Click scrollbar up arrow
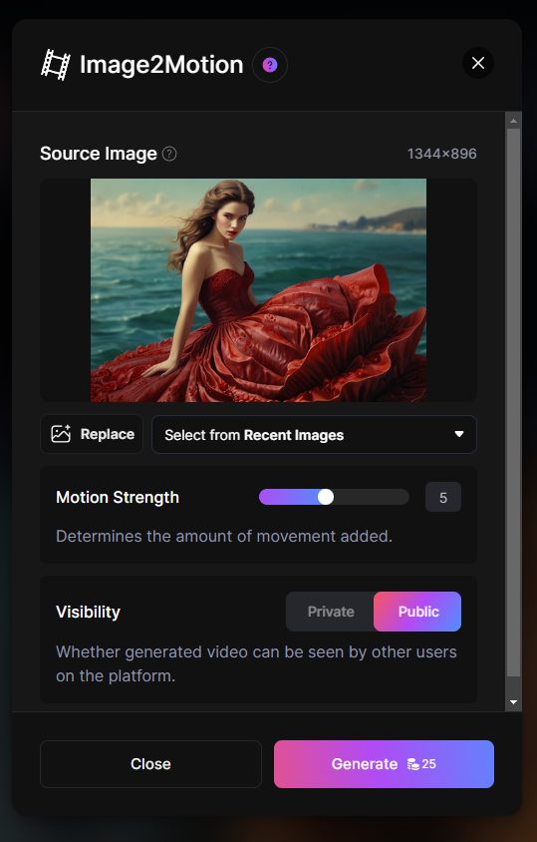Screen dimensions: 537x842 coord(513,121)
